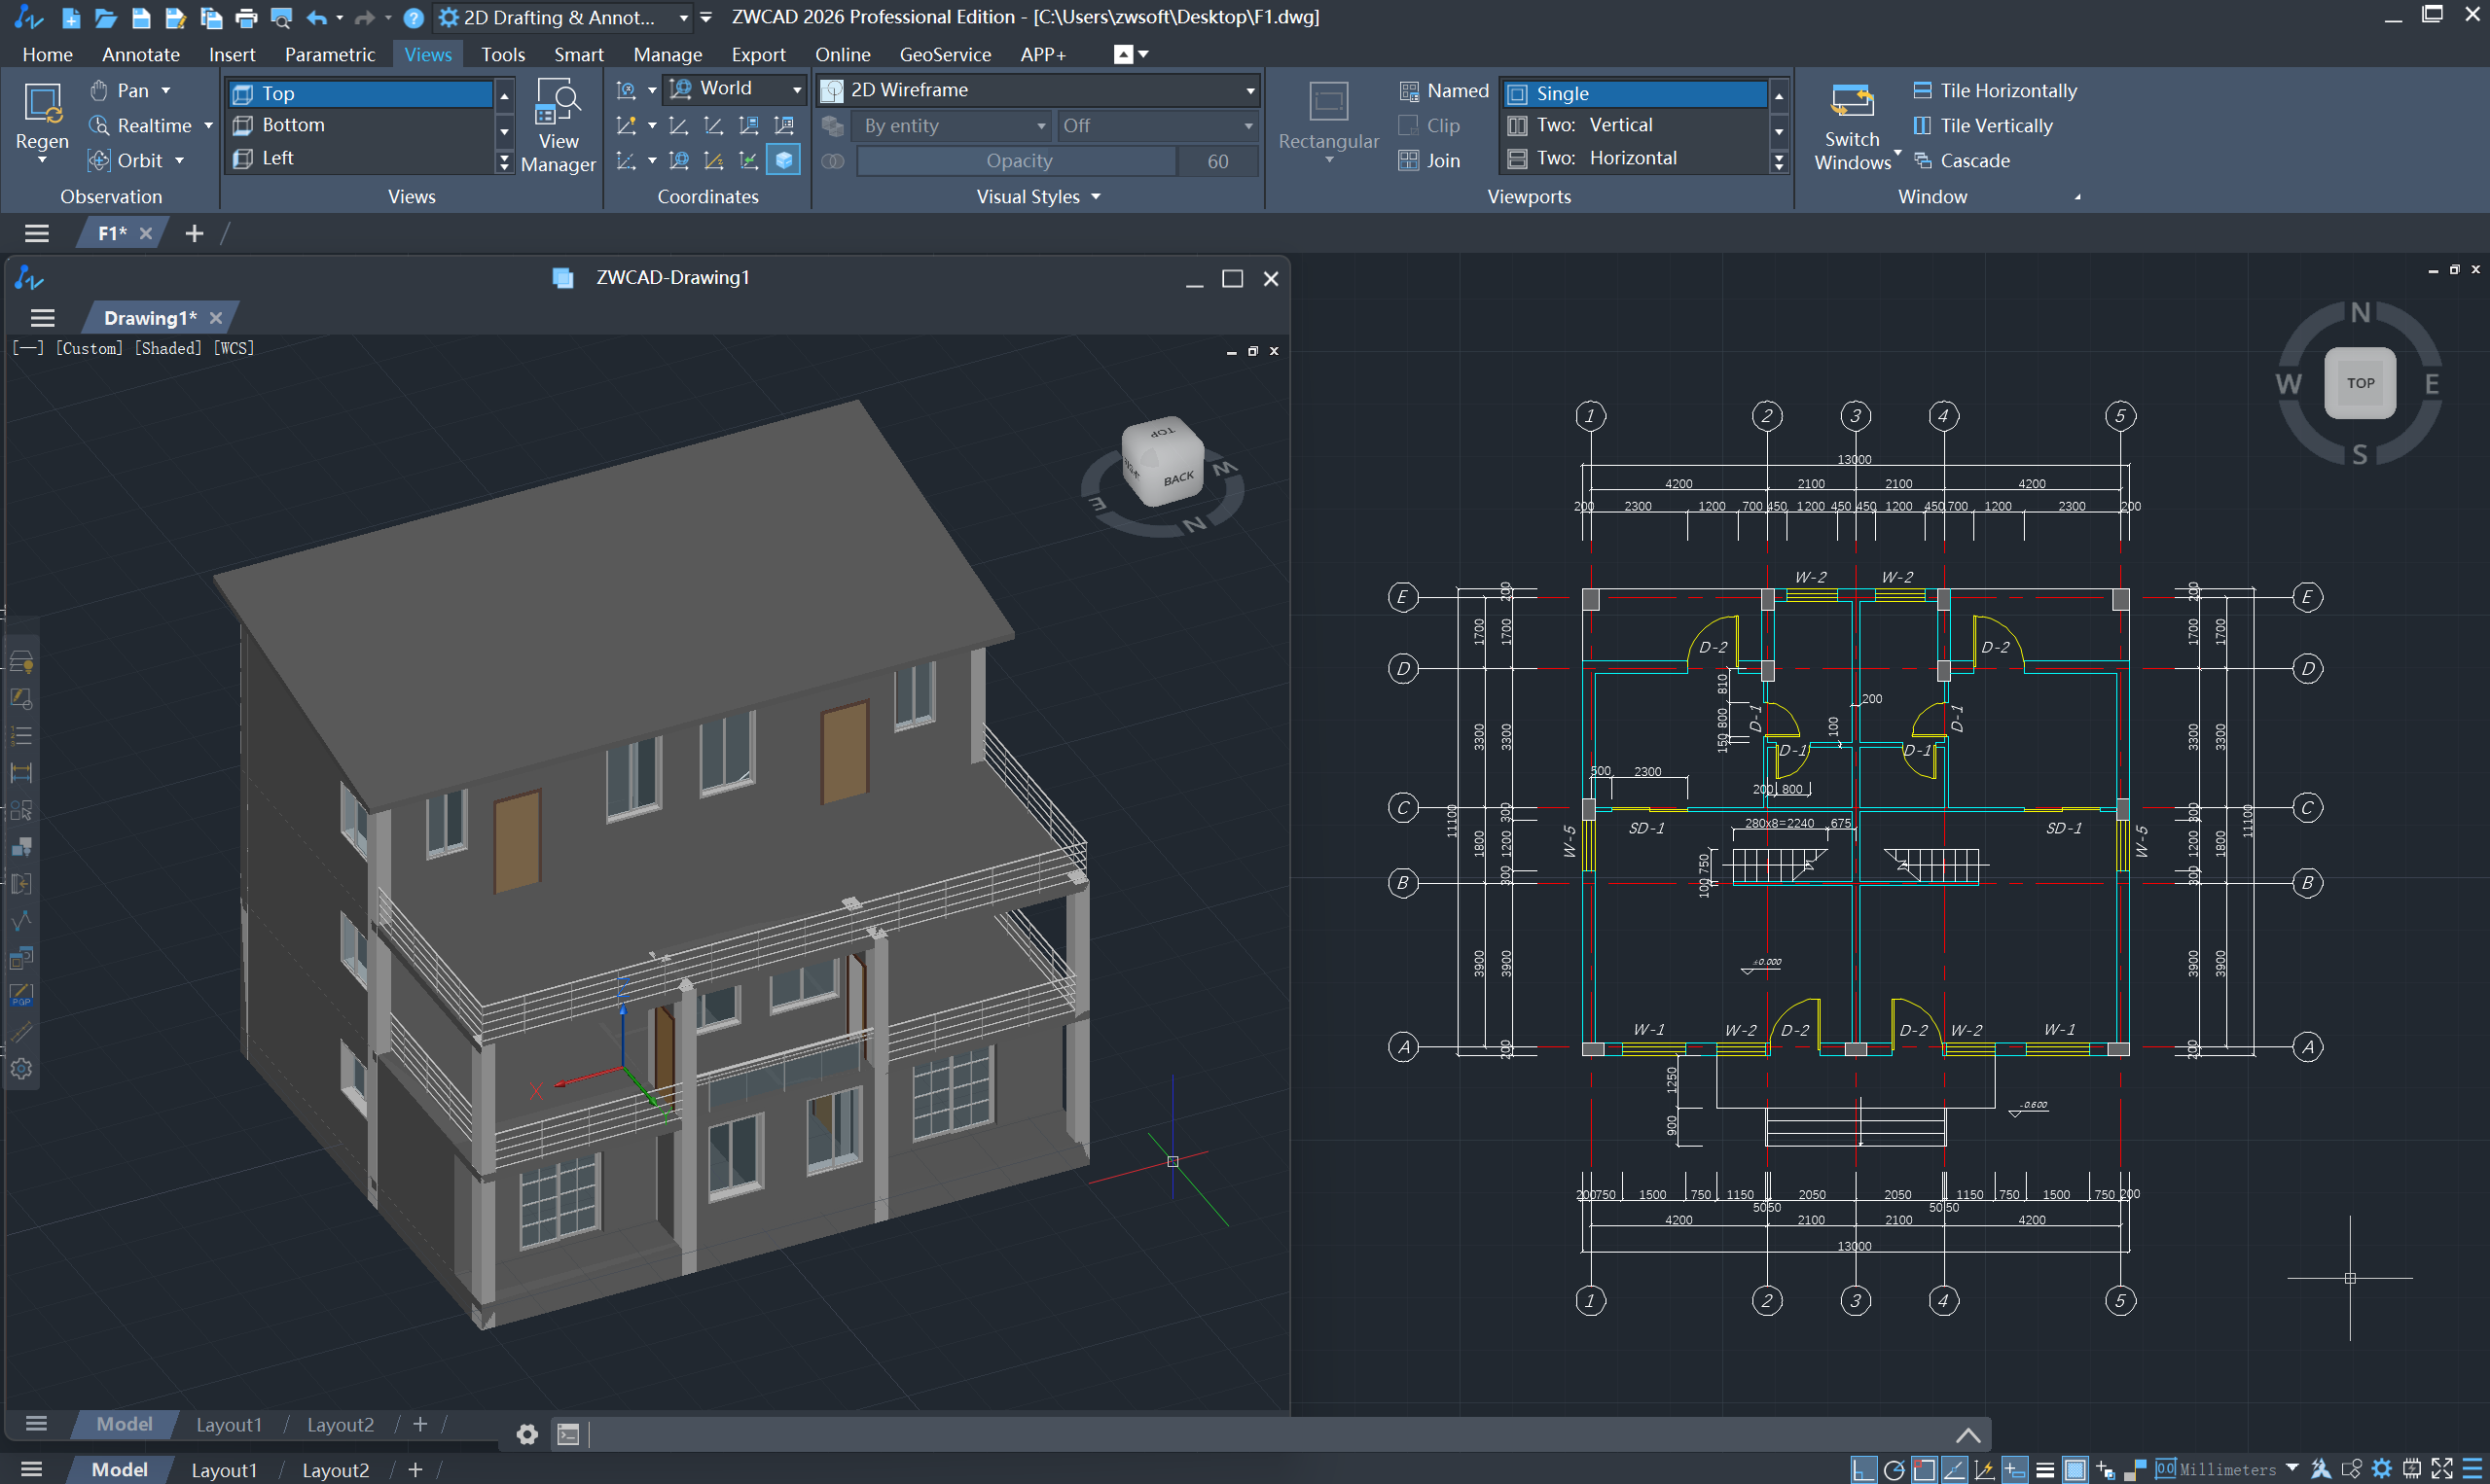Click the Open file folder icon
The image size is (2490, 1484).
106,17
